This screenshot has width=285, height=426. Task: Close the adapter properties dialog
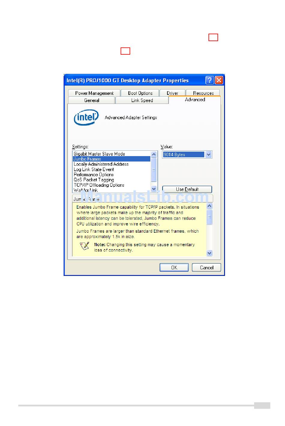click(x=219, y=80)
